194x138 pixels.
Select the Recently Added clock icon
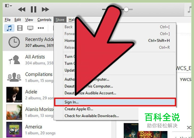[x=14, y=42]
